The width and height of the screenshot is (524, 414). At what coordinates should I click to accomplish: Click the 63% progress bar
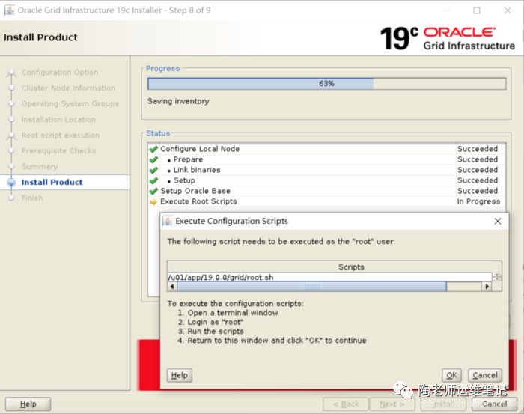(x=327, y=84)
